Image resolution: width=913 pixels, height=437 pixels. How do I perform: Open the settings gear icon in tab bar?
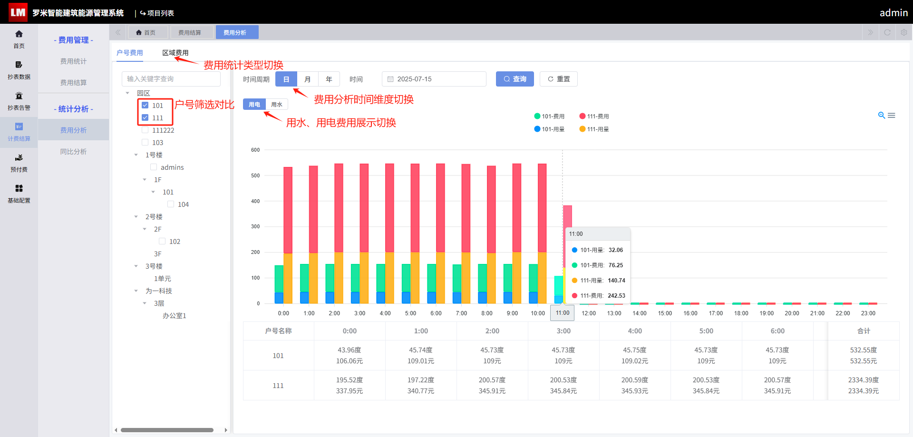904,32
